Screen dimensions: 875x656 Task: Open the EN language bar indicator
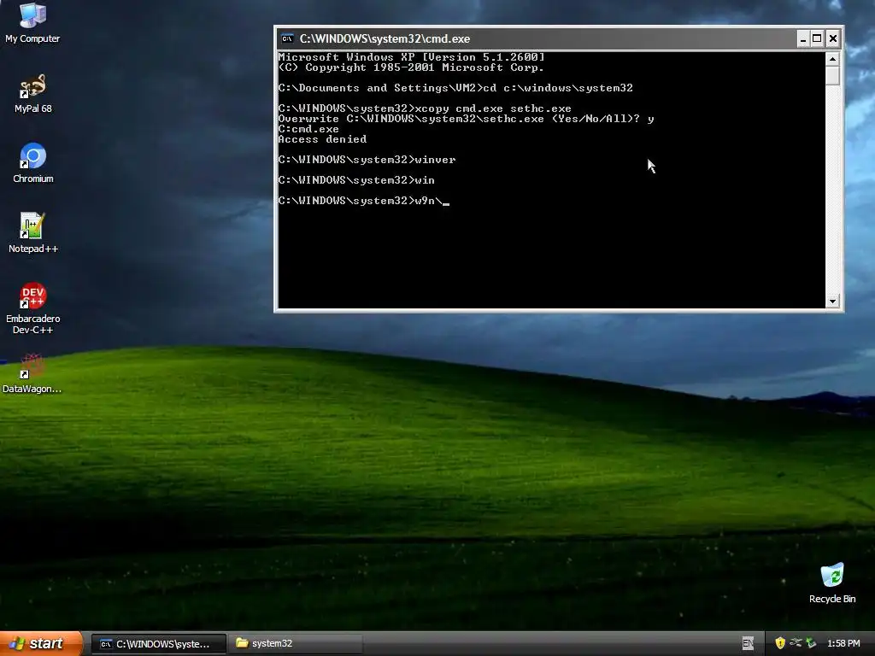(x=748, y=643)
